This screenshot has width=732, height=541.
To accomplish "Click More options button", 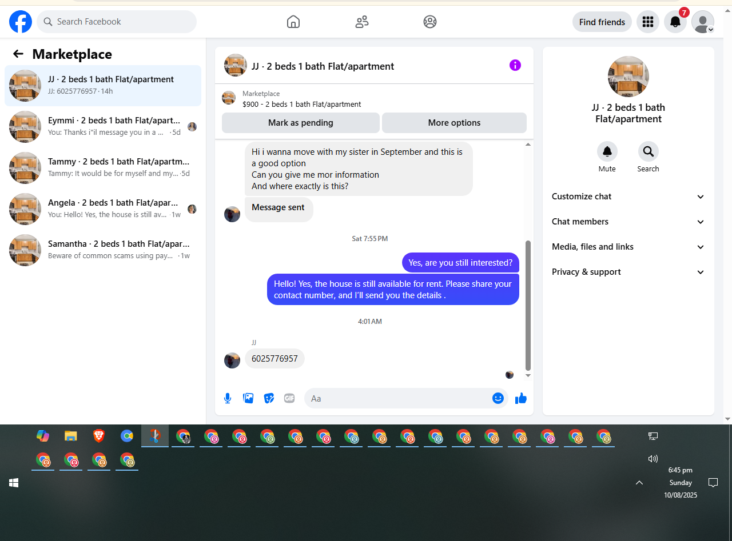I will 454,123.
